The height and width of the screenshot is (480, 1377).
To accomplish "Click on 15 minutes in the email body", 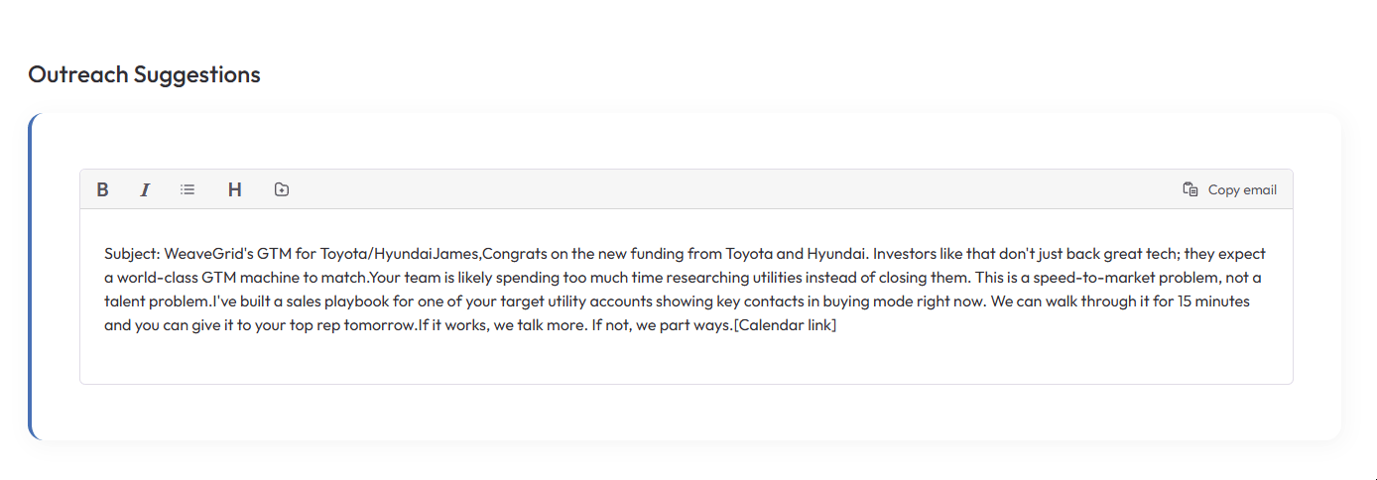I will (1212, 301).
